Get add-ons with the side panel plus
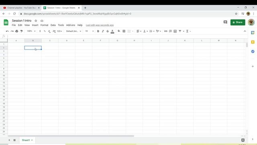Image resolution: width=257 pixels, height=145 pixels. [253, 66]
